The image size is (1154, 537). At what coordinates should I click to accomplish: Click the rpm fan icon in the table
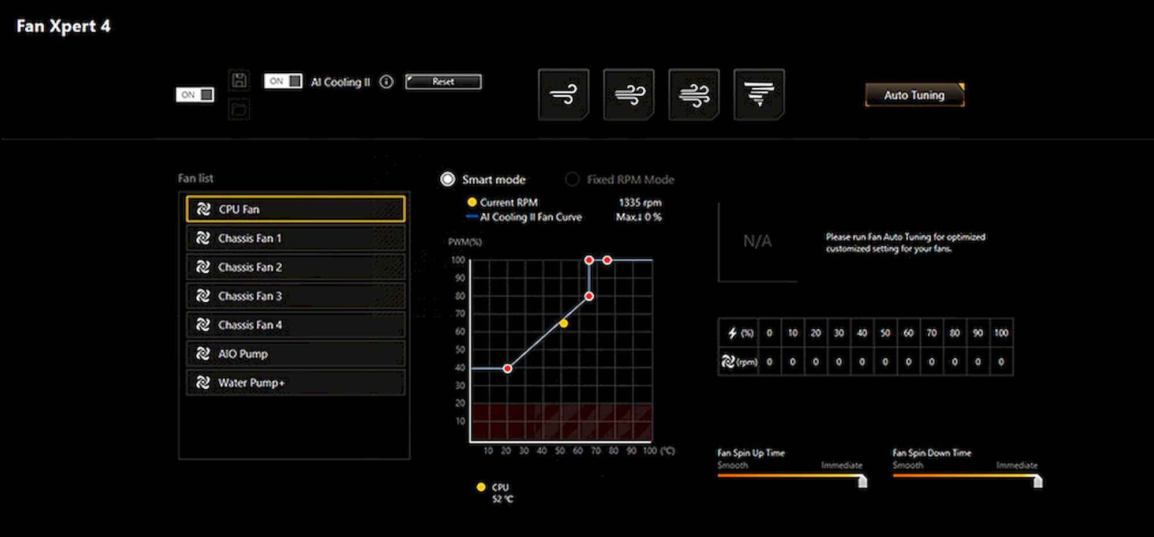728,362
